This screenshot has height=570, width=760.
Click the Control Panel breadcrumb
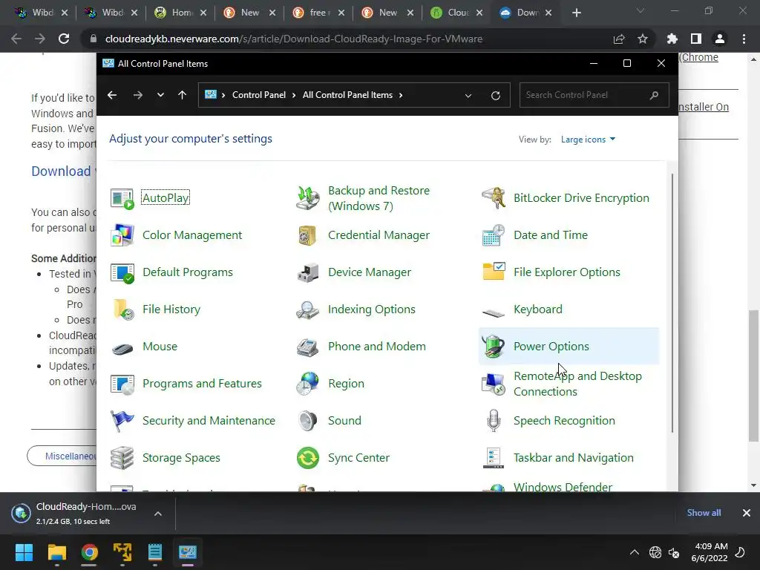point(259,95)
